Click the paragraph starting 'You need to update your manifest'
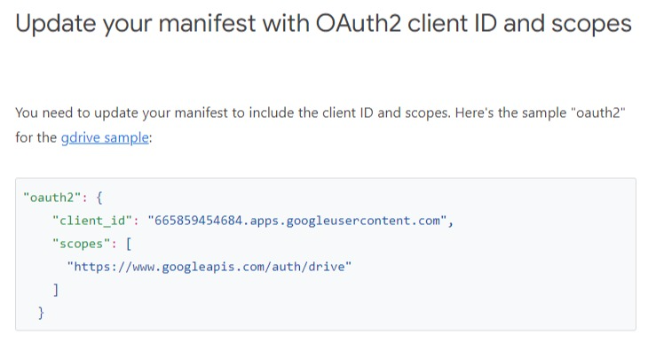The height and width of the screenshot is (342, 648). (320, 125)
